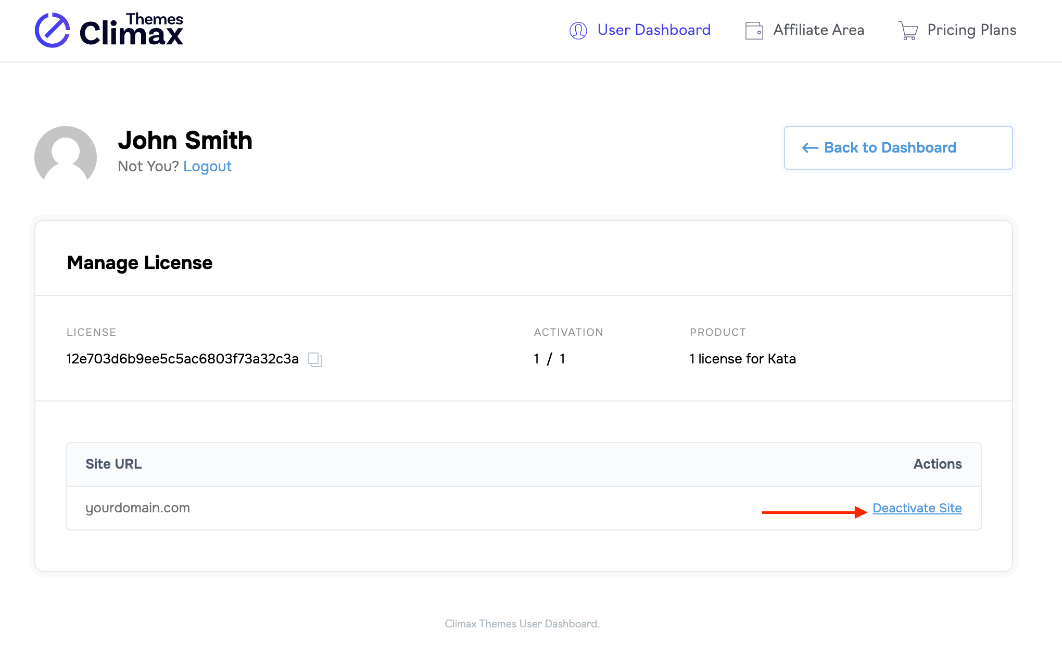Image resolution: width=1062 pixels, height=655 pixels.
Task: Copy license key using copy icon
Action: (x=315, y=359)
